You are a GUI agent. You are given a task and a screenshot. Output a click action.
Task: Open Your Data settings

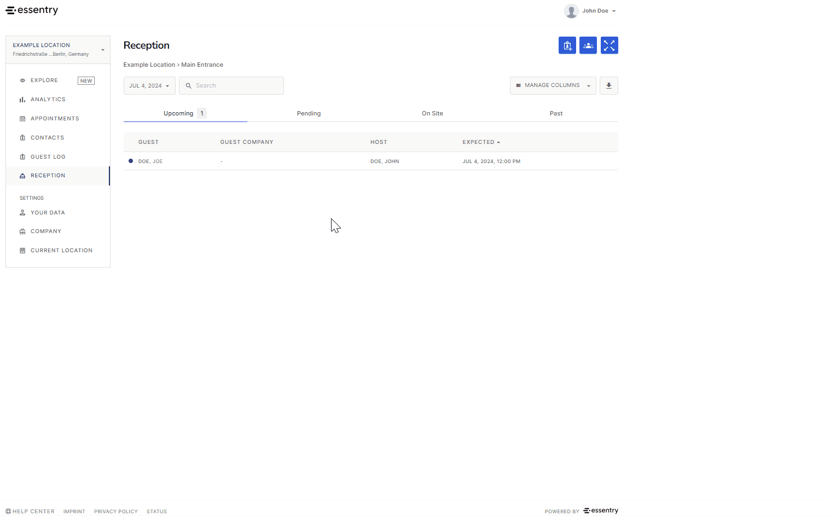[48, 213]
